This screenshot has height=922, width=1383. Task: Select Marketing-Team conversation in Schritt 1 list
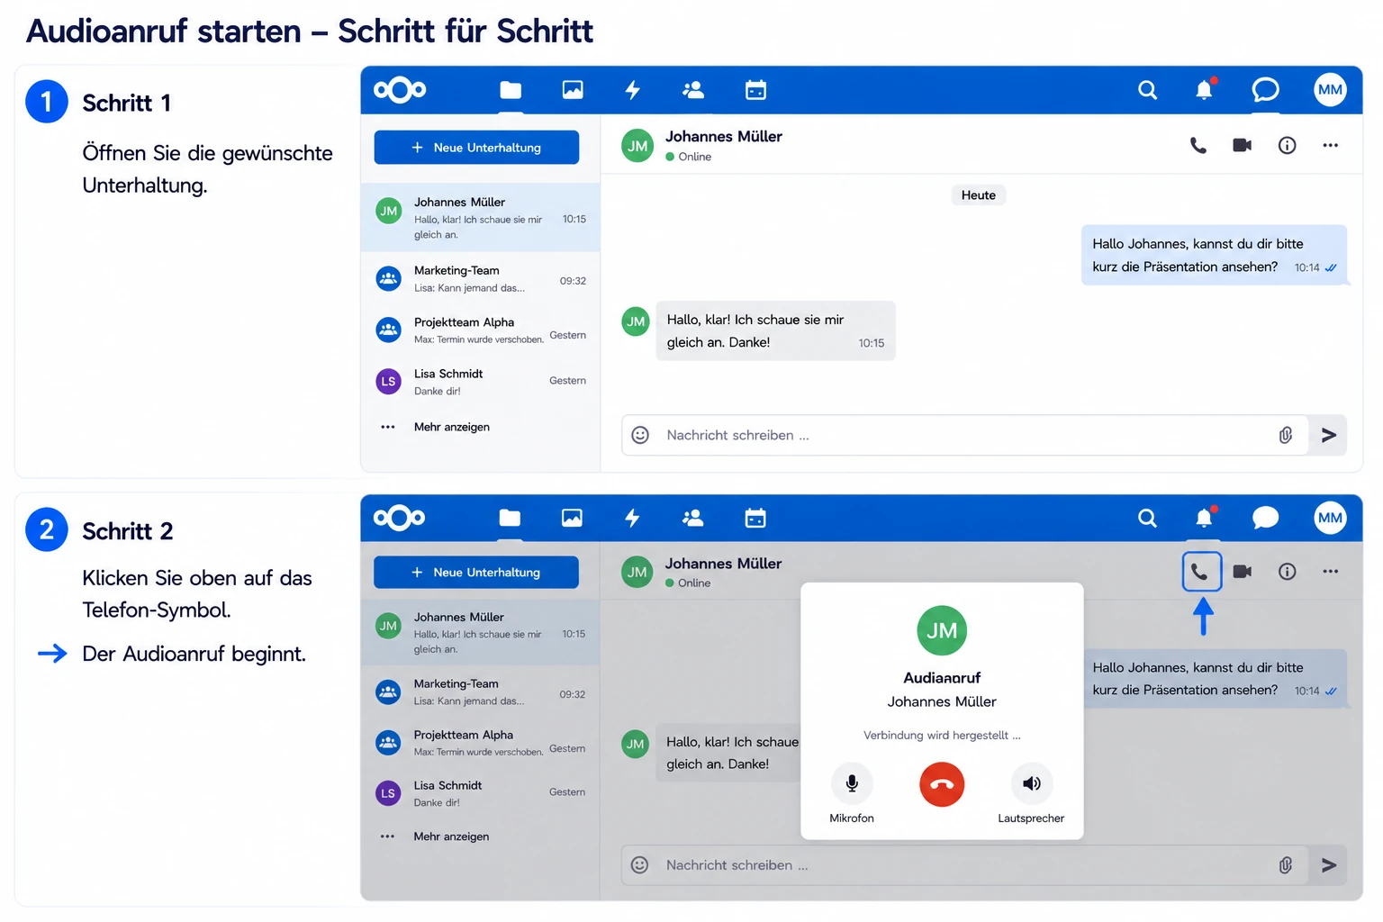pos(481,278)
